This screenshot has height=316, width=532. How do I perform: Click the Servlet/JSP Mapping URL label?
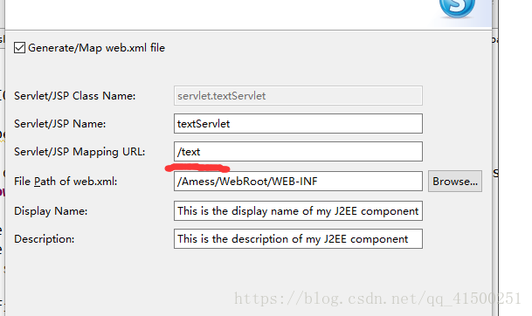[x=79, y=152]
